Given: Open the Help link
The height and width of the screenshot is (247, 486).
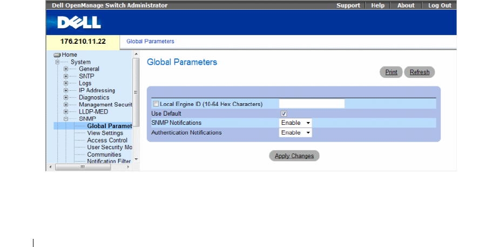Looking at the screenshot, I should coord(377,5).
